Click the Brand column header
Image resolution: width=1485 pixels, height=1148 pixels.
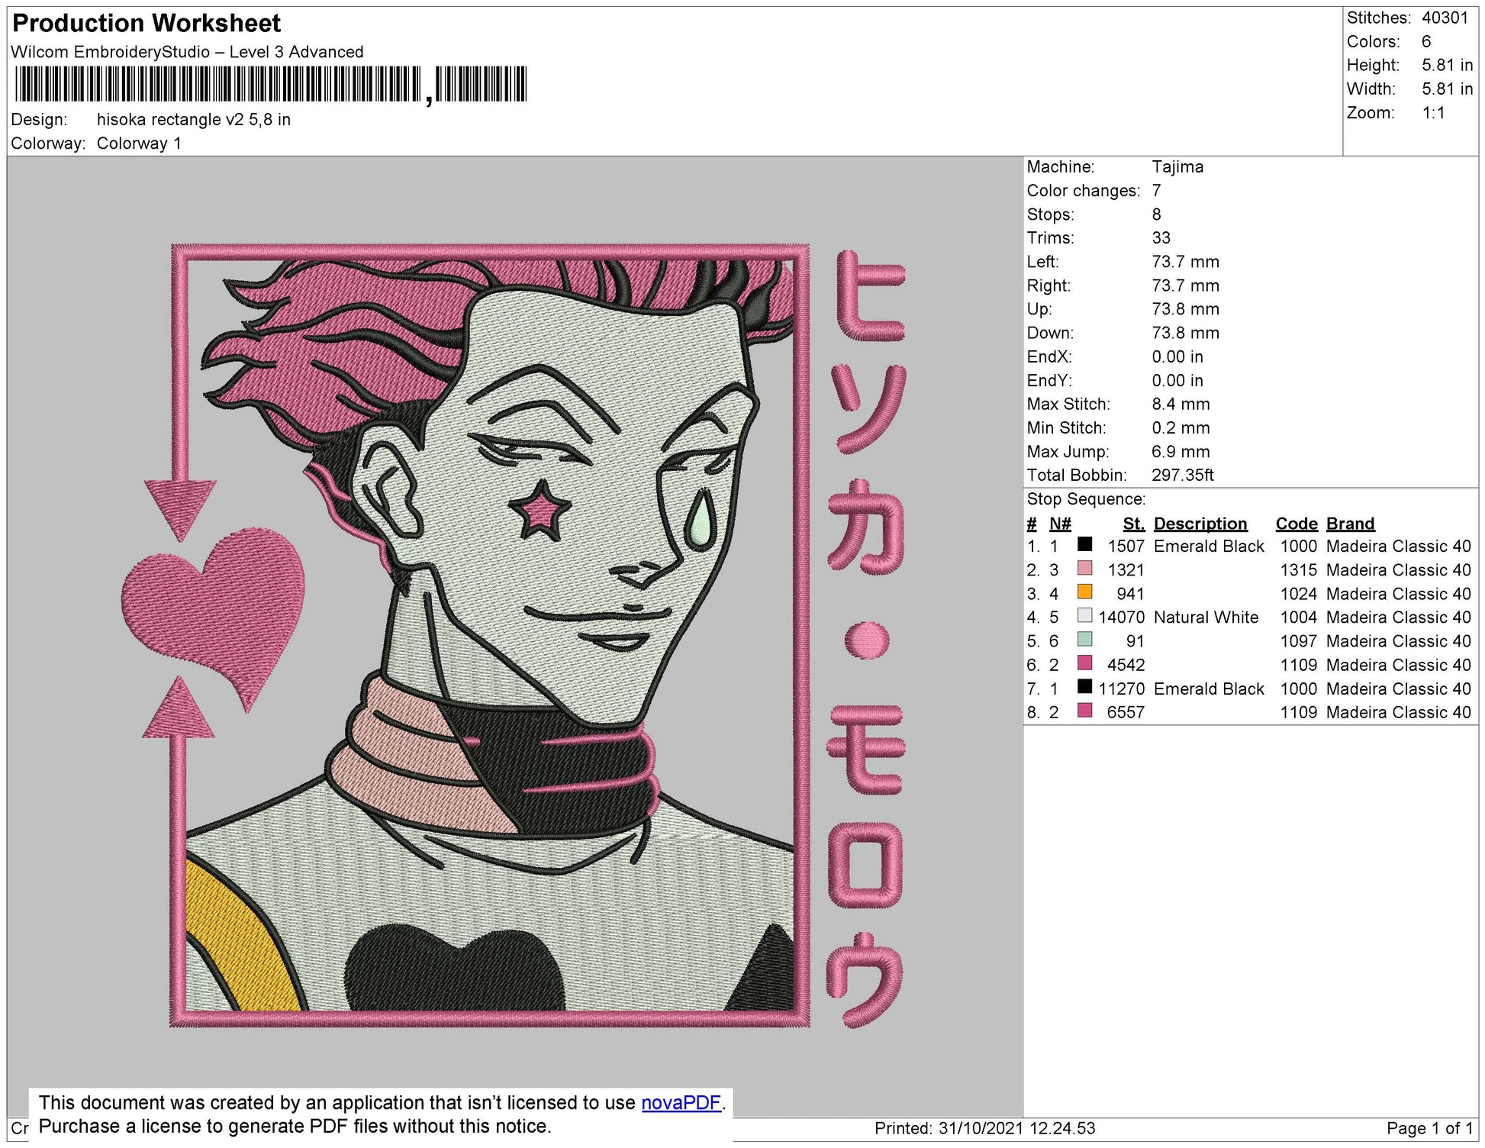[1351, 524]
